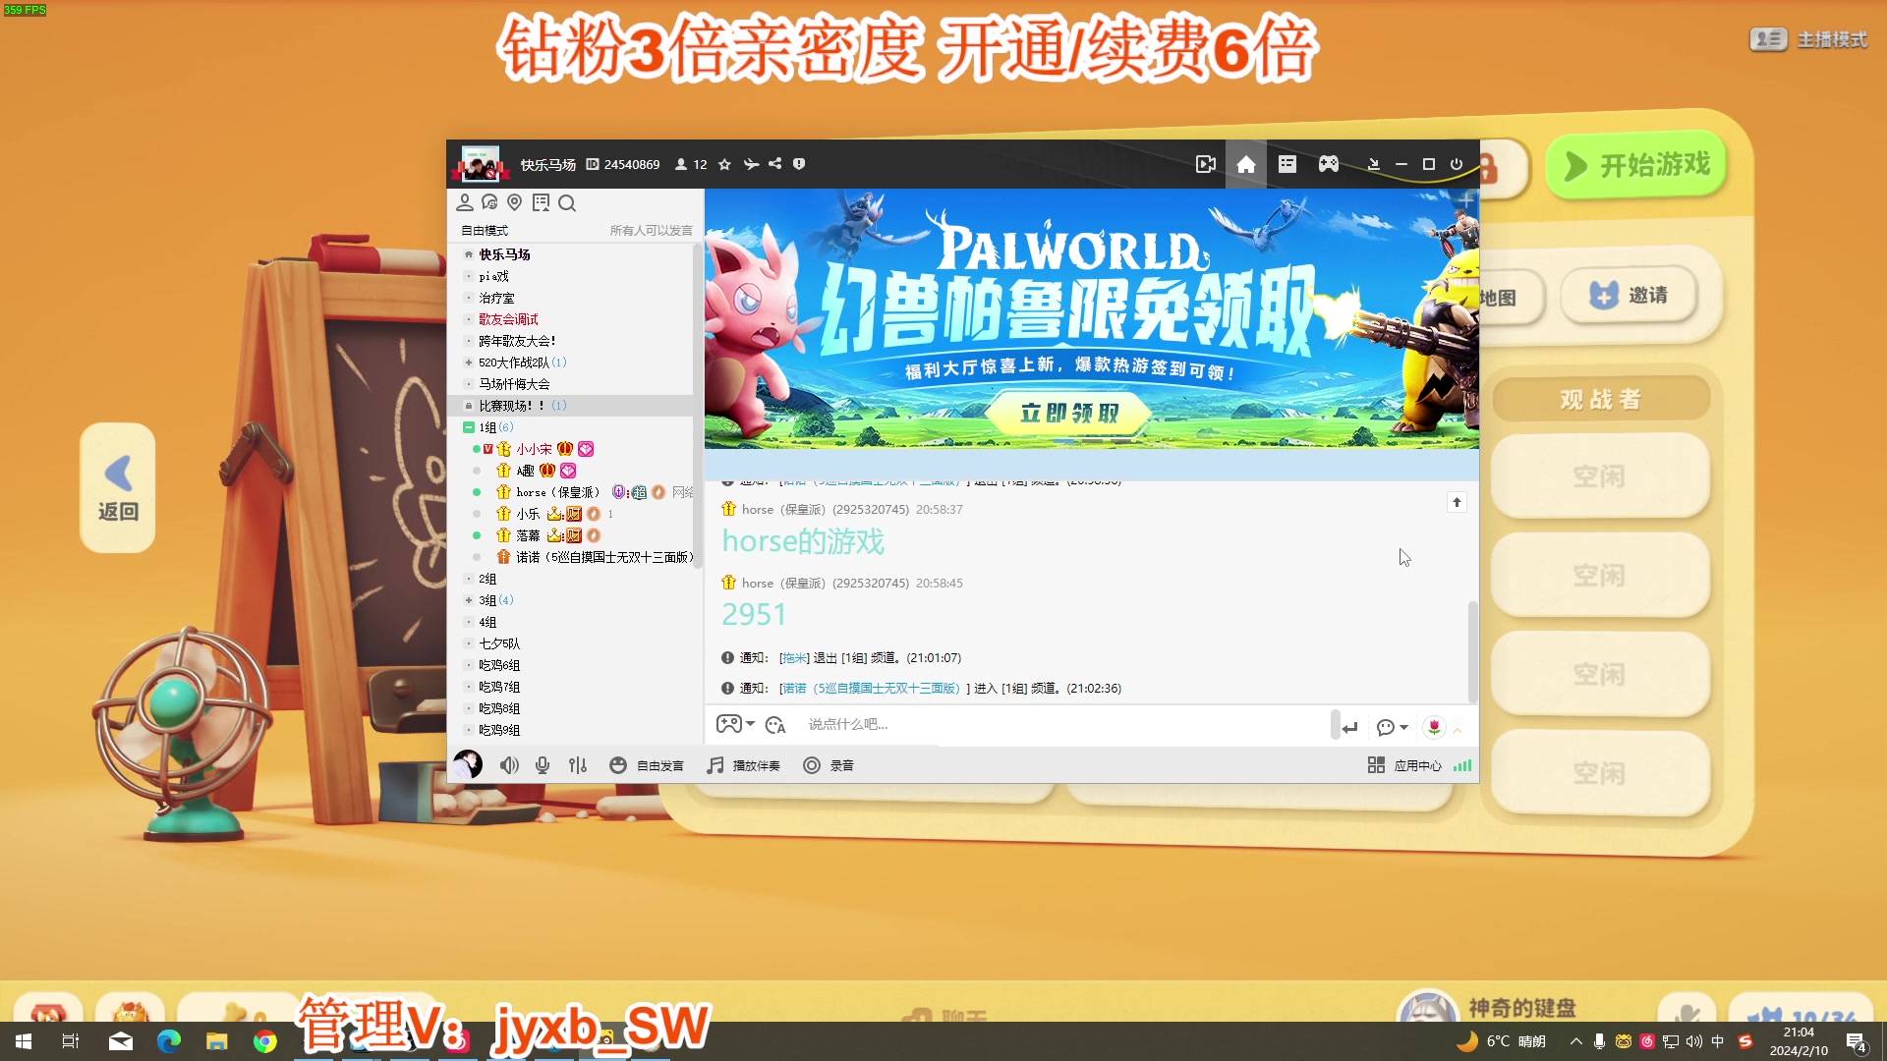
Task: Click the channel list scrollbar
Action: [x=698, y=405]
